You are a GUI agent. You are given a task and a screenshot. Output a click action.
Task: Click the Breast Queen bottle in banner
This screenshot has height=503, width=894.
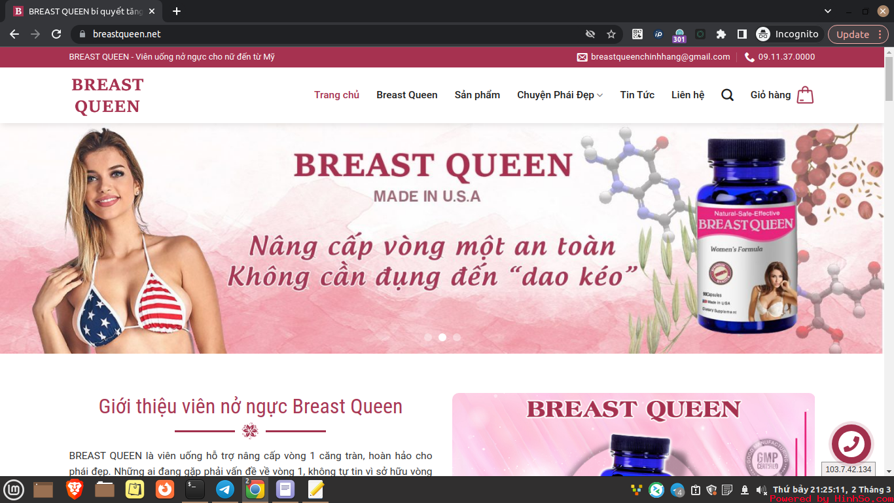747,236
